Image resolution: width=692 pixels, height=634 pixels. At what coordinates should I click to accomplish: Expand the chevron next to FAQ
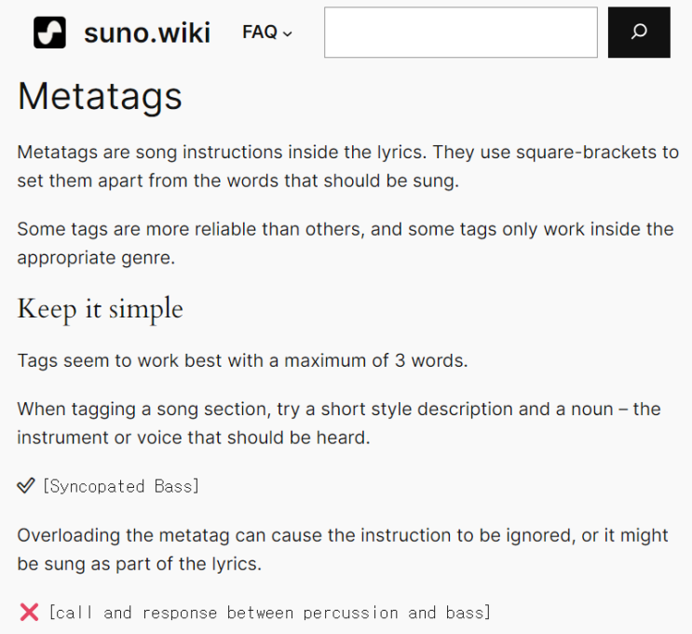288,34
